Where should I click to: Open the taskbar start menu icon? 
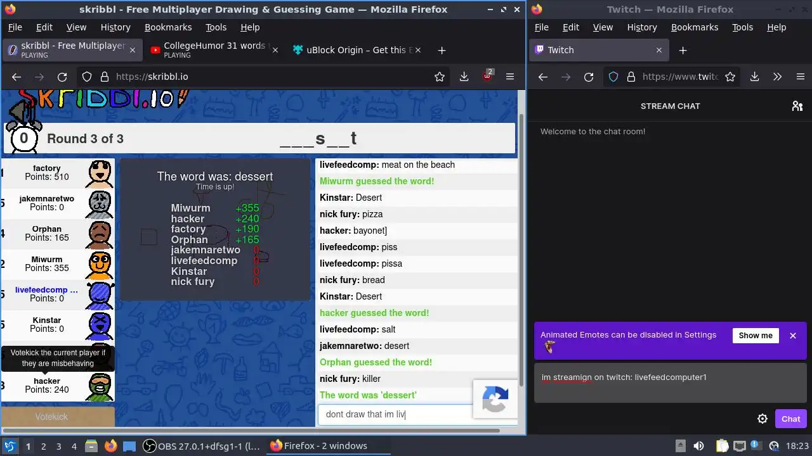(x=10, y=446)
